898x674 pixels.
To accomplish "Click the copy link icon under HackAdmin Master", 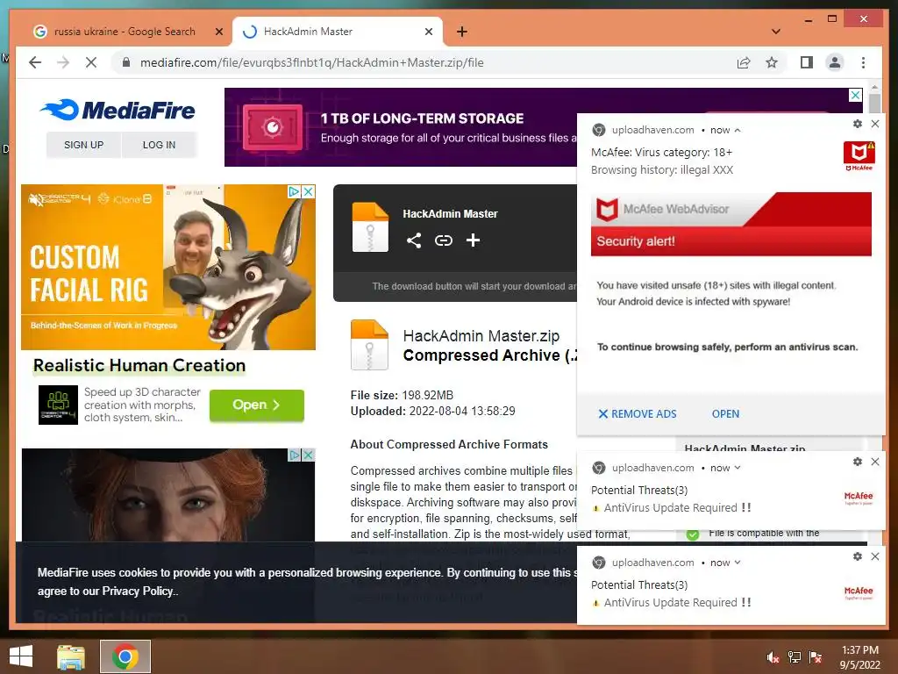I will click(443, 240).
